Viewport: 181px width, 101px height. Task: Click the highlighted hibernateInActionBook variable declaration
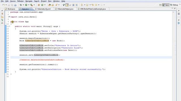coord(37,41)
